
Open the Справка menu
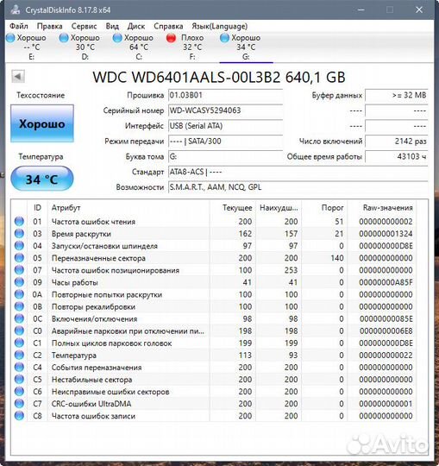click(x=168, y=26)
